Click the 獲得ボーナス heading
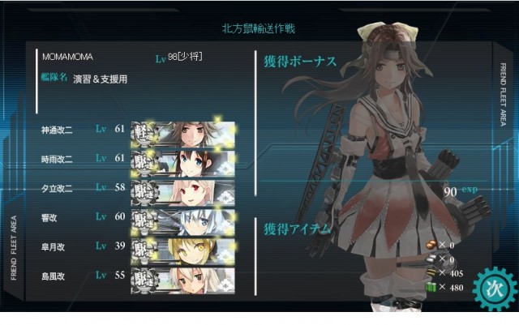 pos(300,62)
